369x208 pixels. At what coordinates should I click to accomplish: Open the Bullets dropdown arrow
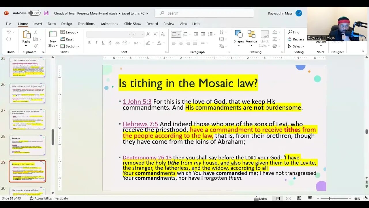tap(179, 34)
